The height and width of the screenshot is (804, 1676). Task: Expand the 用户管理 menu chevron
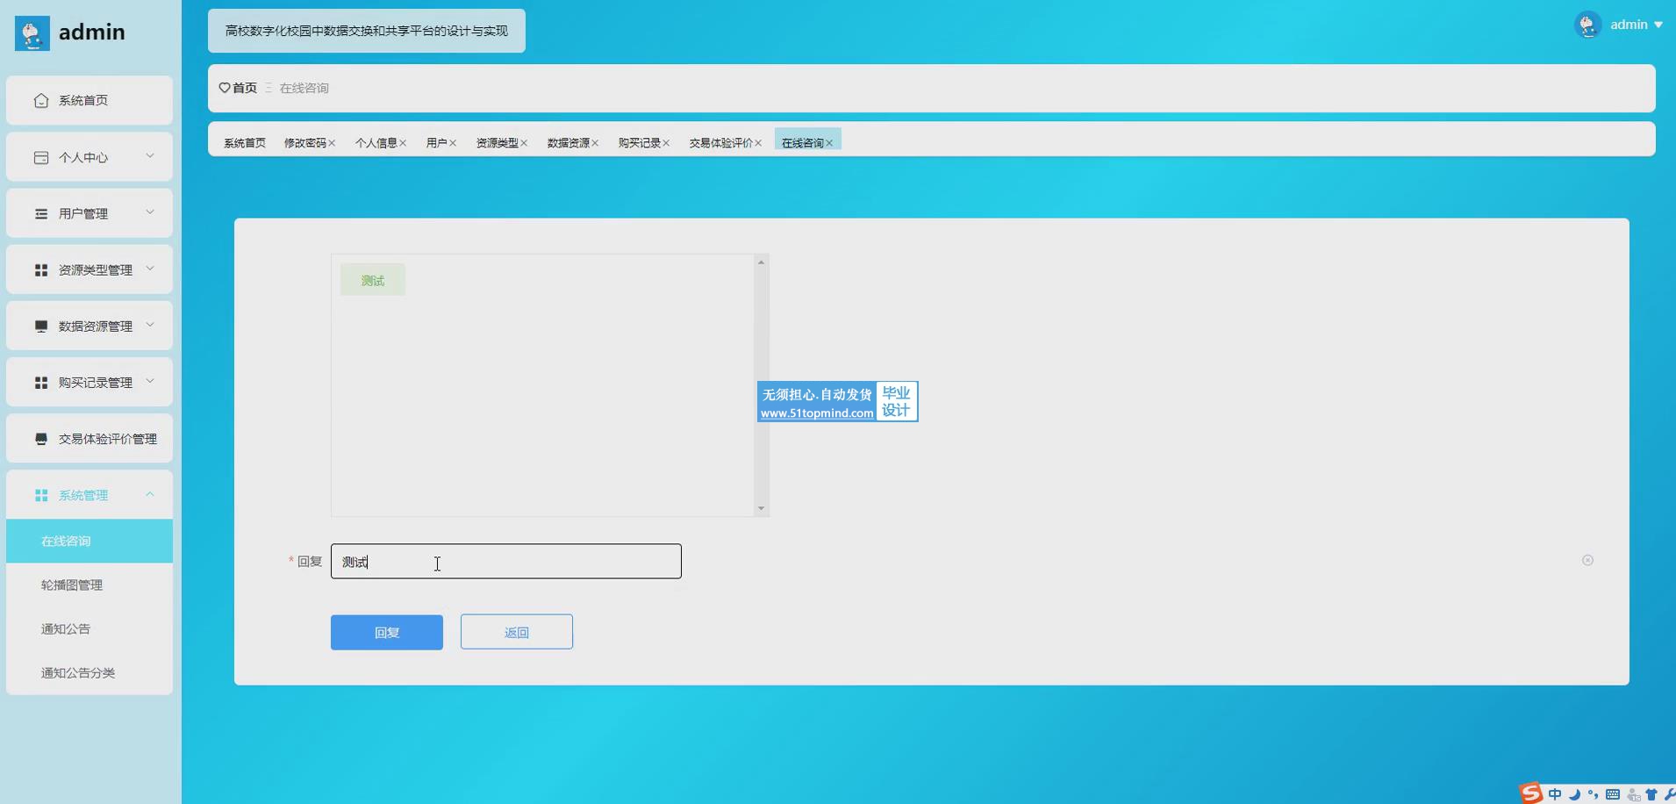click(150, 212)
